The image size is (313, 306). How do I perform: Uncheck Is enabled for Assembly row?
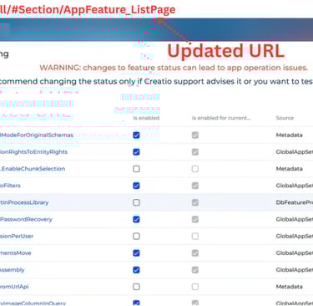click(x=136, y=270)
